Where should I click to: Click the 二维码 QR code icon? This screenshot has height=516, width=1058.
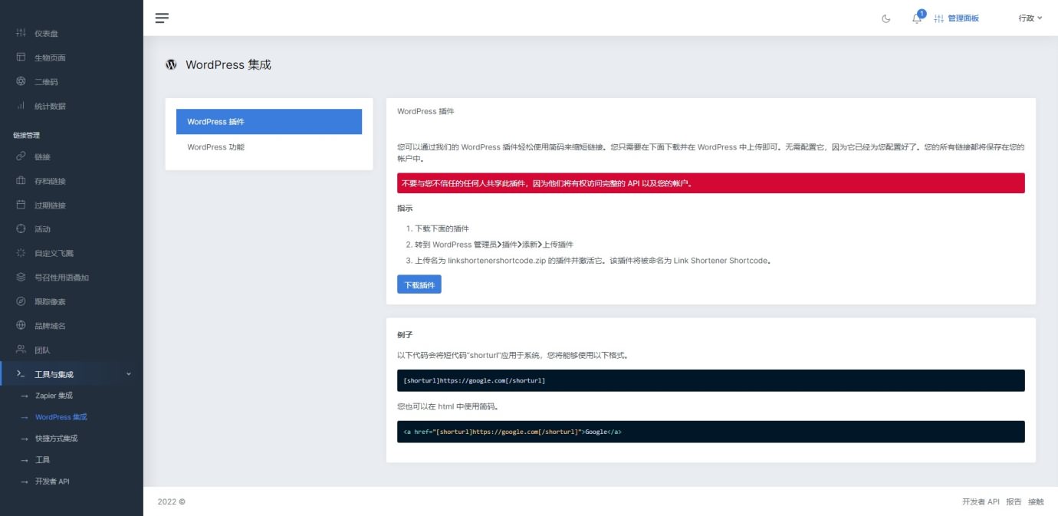(21, 81)
